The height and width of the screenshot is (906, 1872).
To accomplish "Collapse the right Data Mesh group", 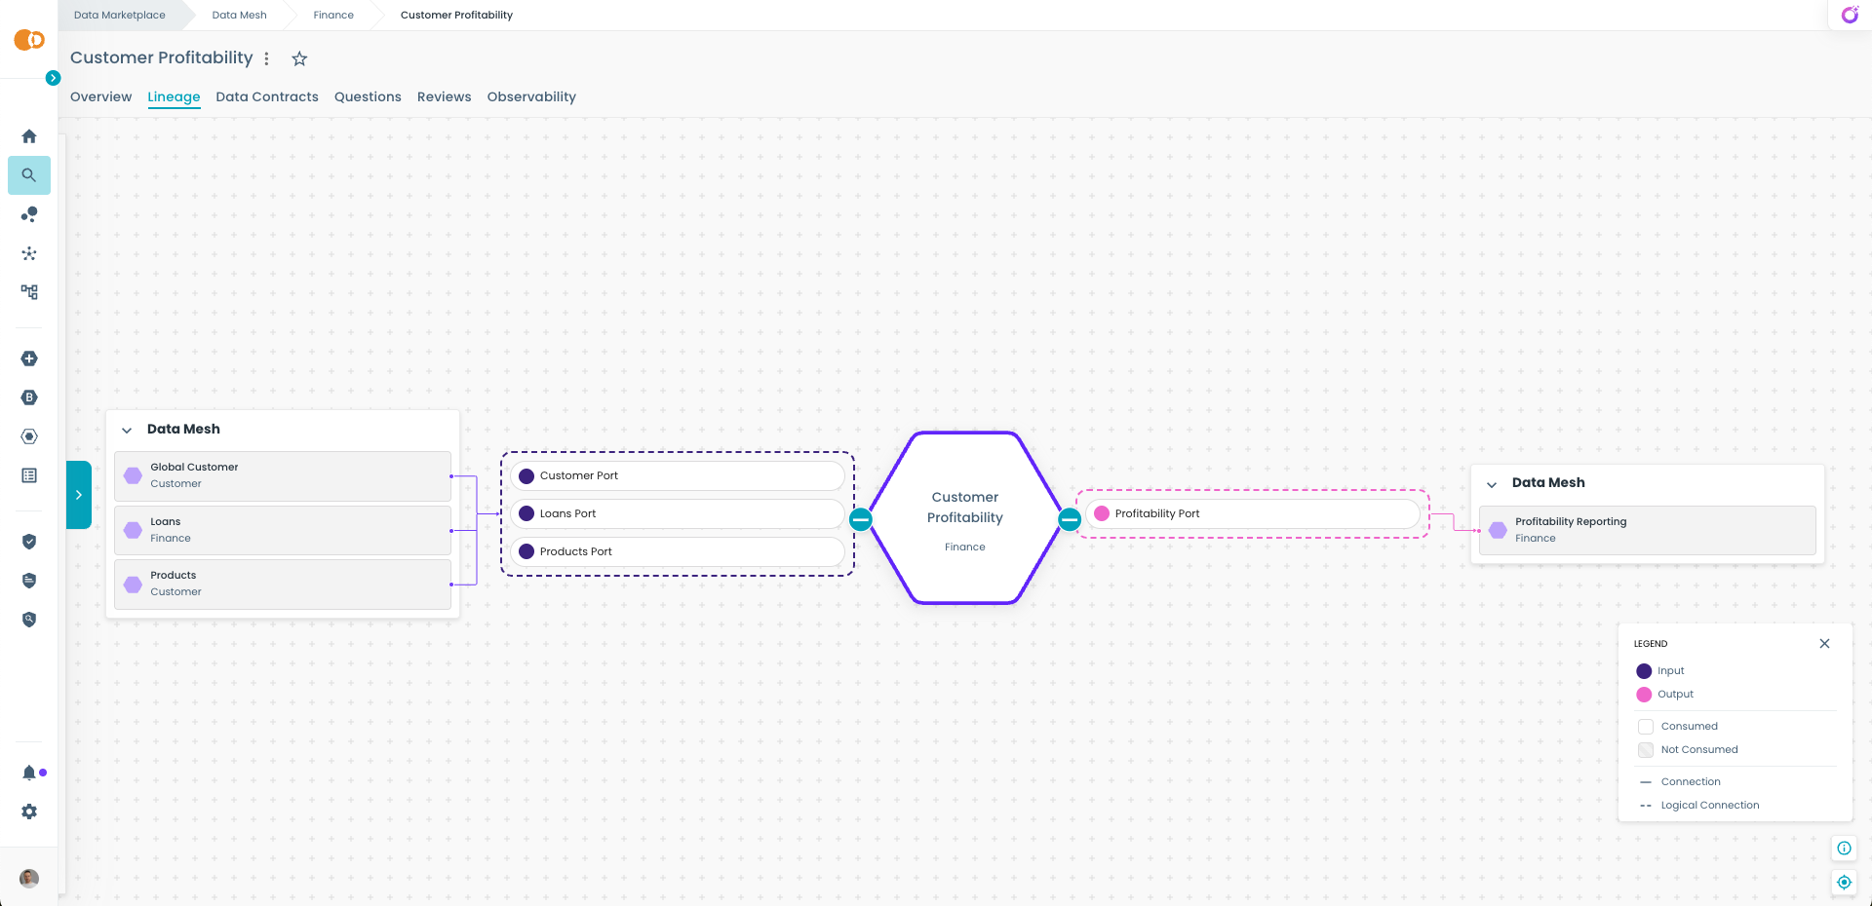I will point(1492,483).
